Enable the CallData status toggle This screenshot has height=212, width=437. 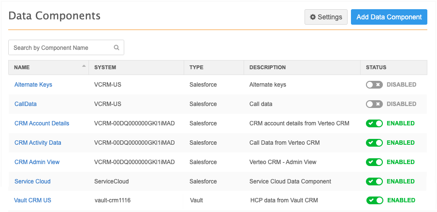coord(374,104)
